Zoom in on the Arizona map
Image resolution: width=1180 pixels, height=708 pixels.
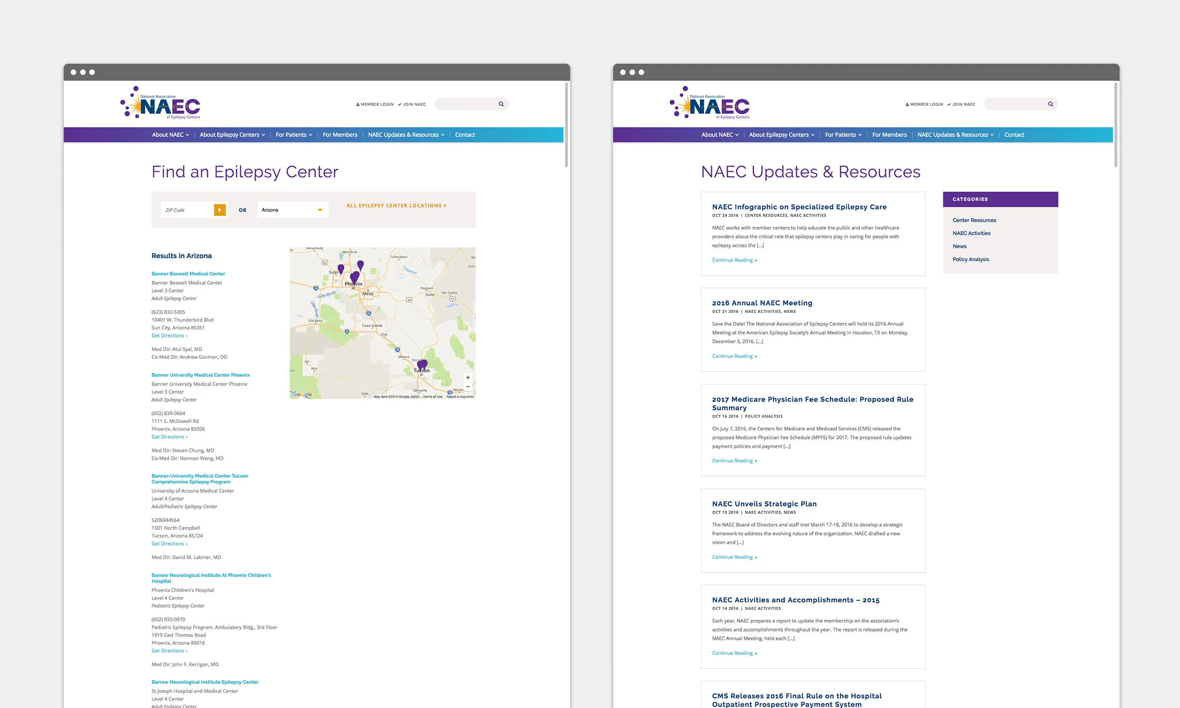468,378
